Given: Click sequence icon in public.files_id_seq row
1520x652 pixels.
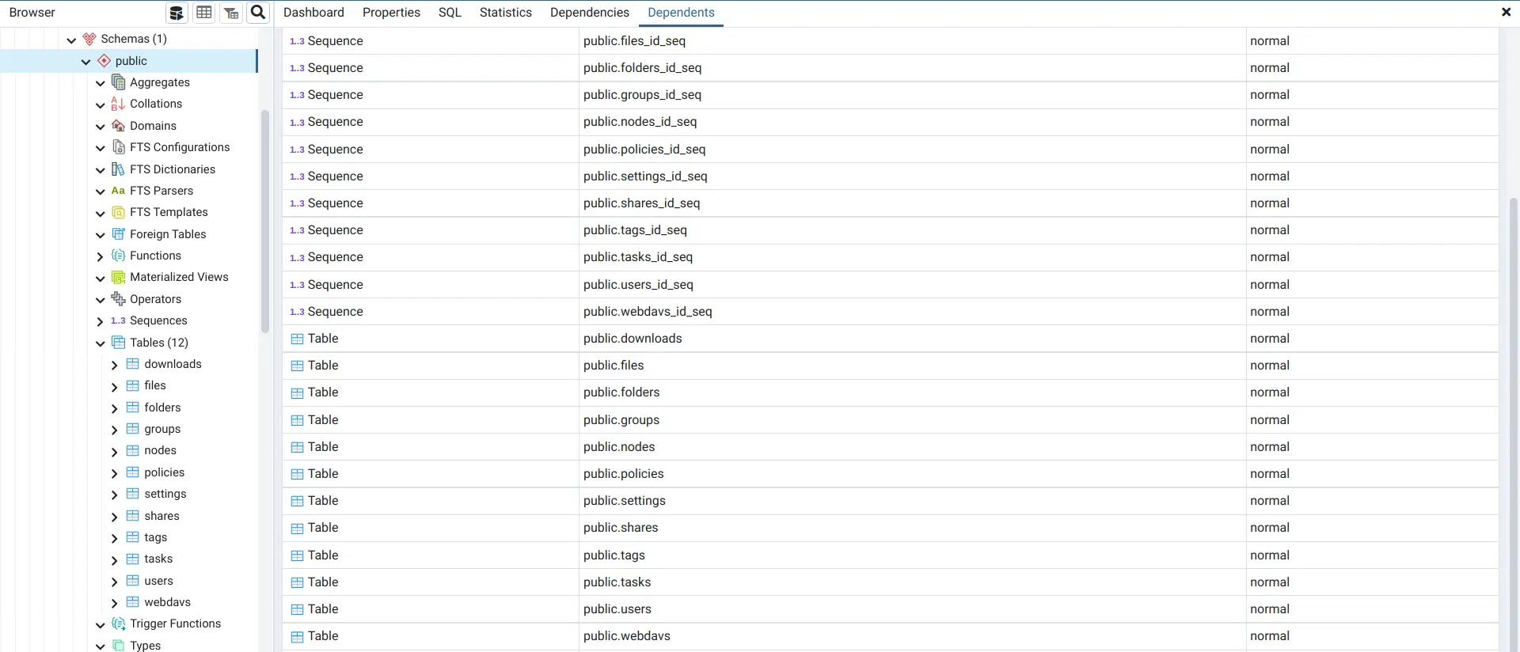Looking at the screenshot, I should [298, 41].
